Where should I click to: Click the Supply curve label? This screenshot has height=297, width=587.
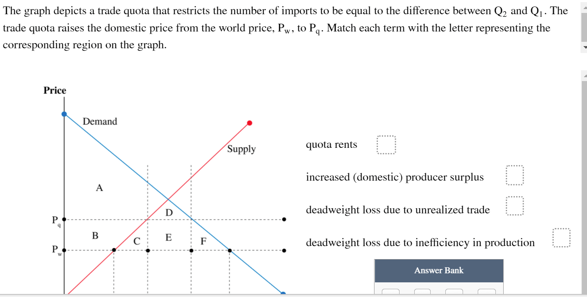241,149
